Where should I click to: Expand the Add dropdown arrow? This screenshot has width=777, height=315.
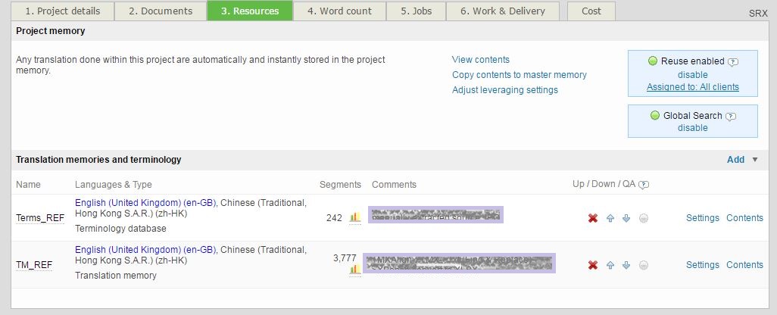pos(755,160)
